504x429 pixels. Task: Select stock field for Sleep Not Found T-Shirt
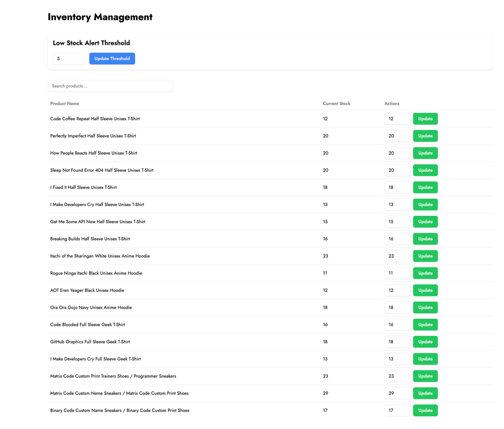coord(397,170)
